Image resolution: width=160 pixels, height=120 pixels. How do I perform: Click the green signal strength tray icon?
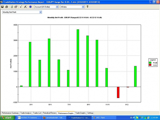click(145, 118)
